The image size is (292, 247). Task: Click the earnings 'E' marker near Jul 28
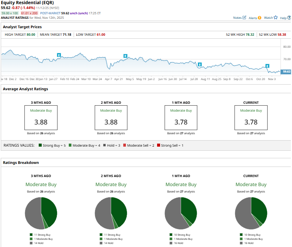200,64
